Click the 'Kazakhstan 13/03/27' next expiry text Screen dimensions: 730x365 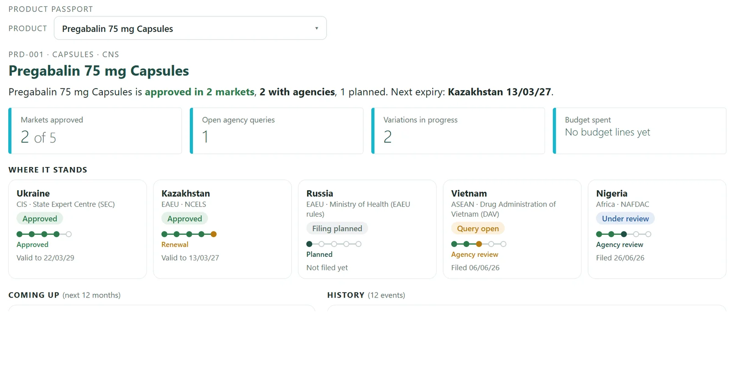pos(499,92)
